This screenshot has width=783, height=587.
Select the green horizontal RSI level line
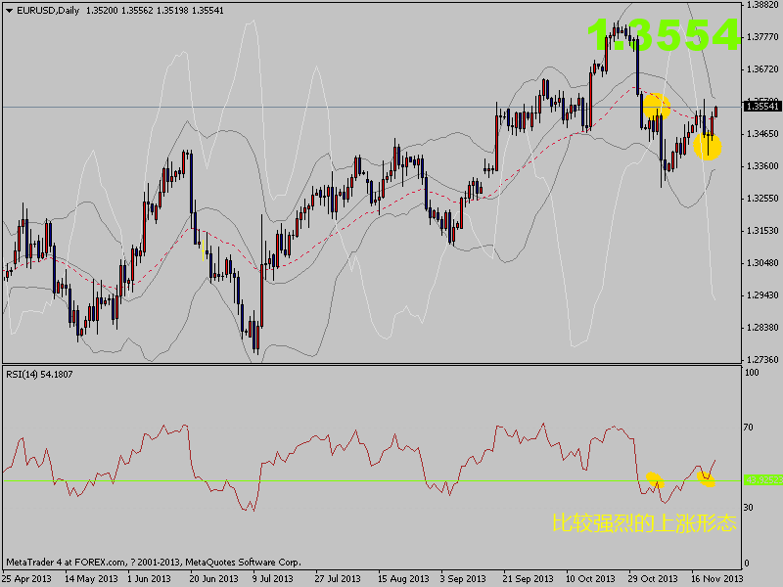(372, 480)
